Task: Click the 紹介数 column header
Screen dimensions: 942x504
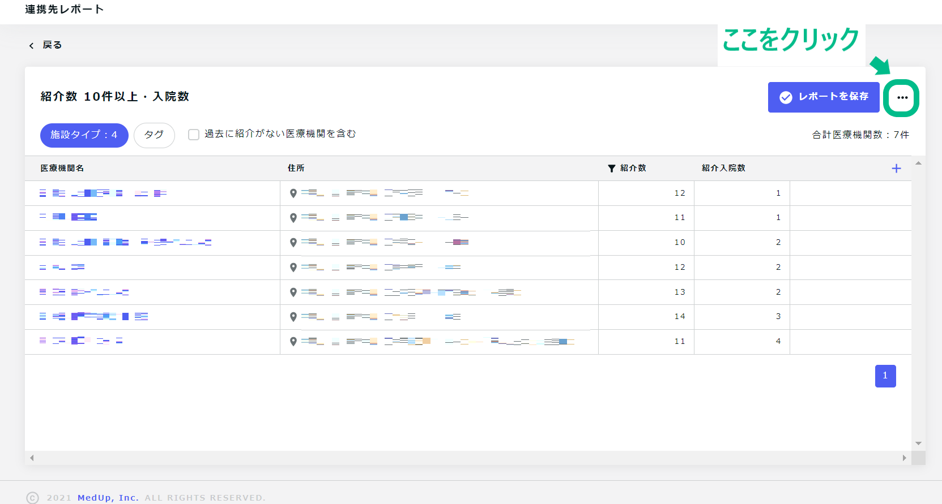Action: tap(633, 168)
